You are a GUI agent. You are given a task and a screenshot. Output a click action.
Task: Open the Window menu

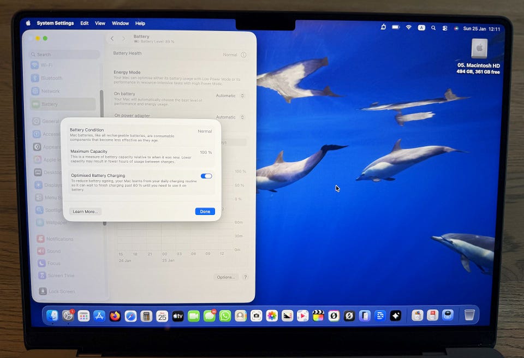[x=120, y=23]
